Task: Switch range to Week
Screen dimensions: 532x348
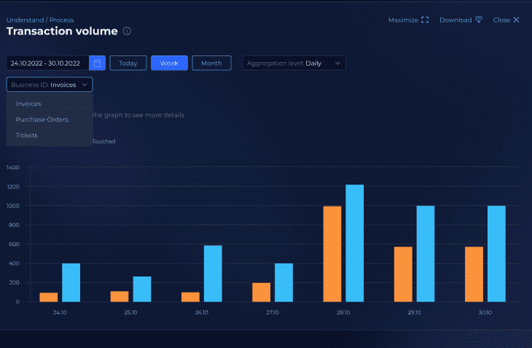Action: point(169,63)
